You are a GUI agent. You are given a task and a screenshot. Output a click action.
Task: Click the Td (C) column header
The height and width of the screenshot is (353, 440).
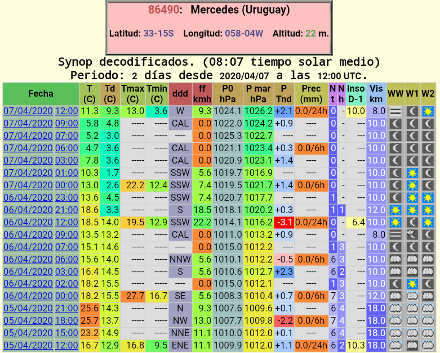click(x=110, y=94)
